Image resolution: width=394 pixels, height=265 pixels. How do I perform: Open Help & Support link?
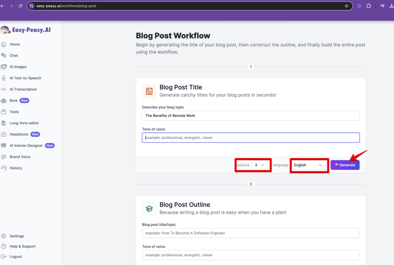tap(23, 246)
